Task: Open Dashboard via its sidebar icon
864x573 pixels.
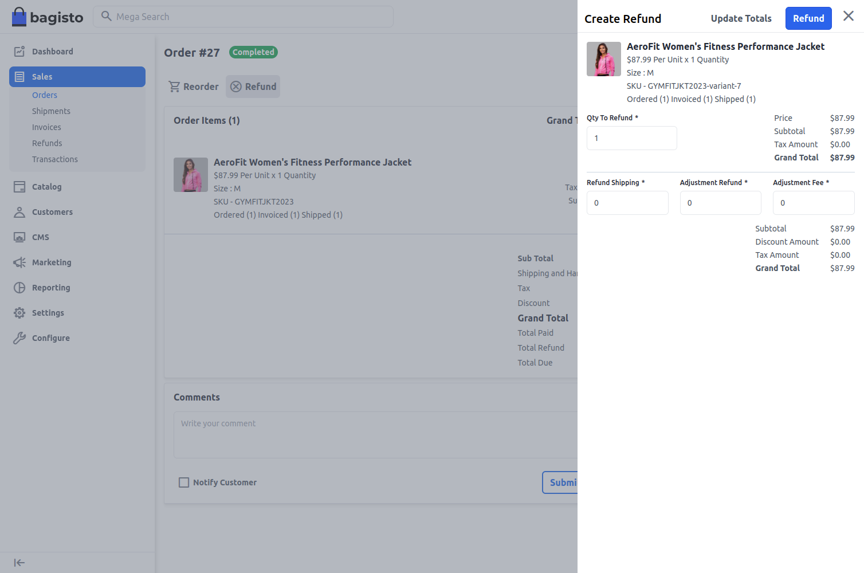Action: pos(19,52)
